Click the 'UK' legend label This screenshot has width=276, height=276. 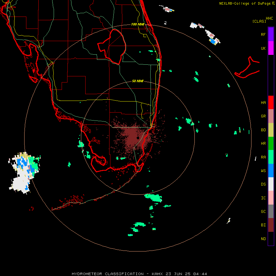pyautogui.click(x=263, y=48)
